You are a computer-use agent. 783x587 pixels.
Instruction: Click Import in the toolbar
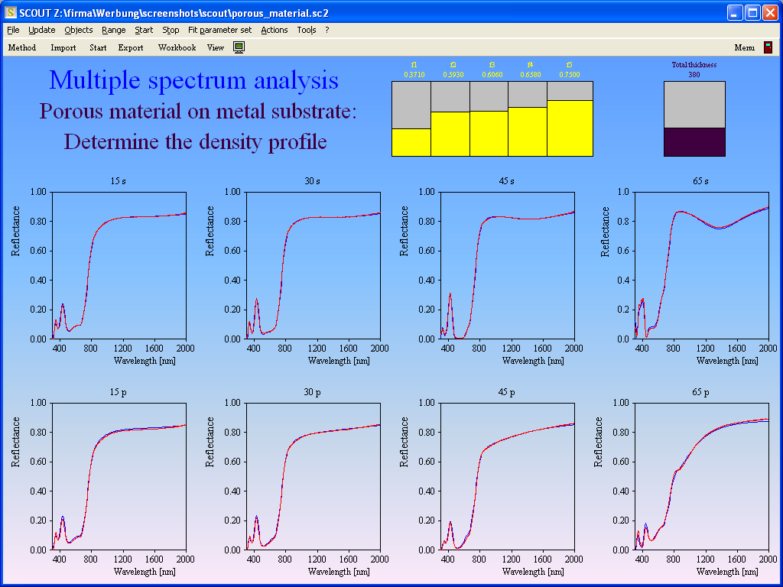click(63, 47)
